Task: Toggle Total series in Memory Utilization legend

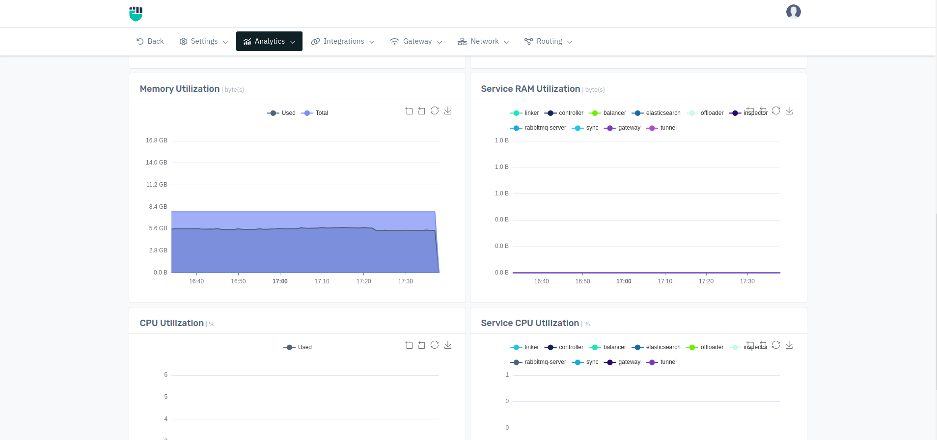Action: click(x=315, y=113)
